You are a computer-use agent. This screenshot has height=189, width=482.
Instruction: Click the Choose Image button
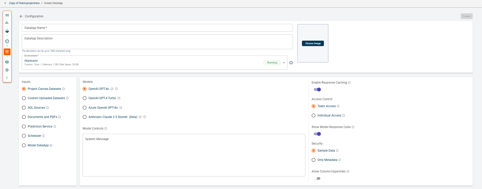click(313, 43)
